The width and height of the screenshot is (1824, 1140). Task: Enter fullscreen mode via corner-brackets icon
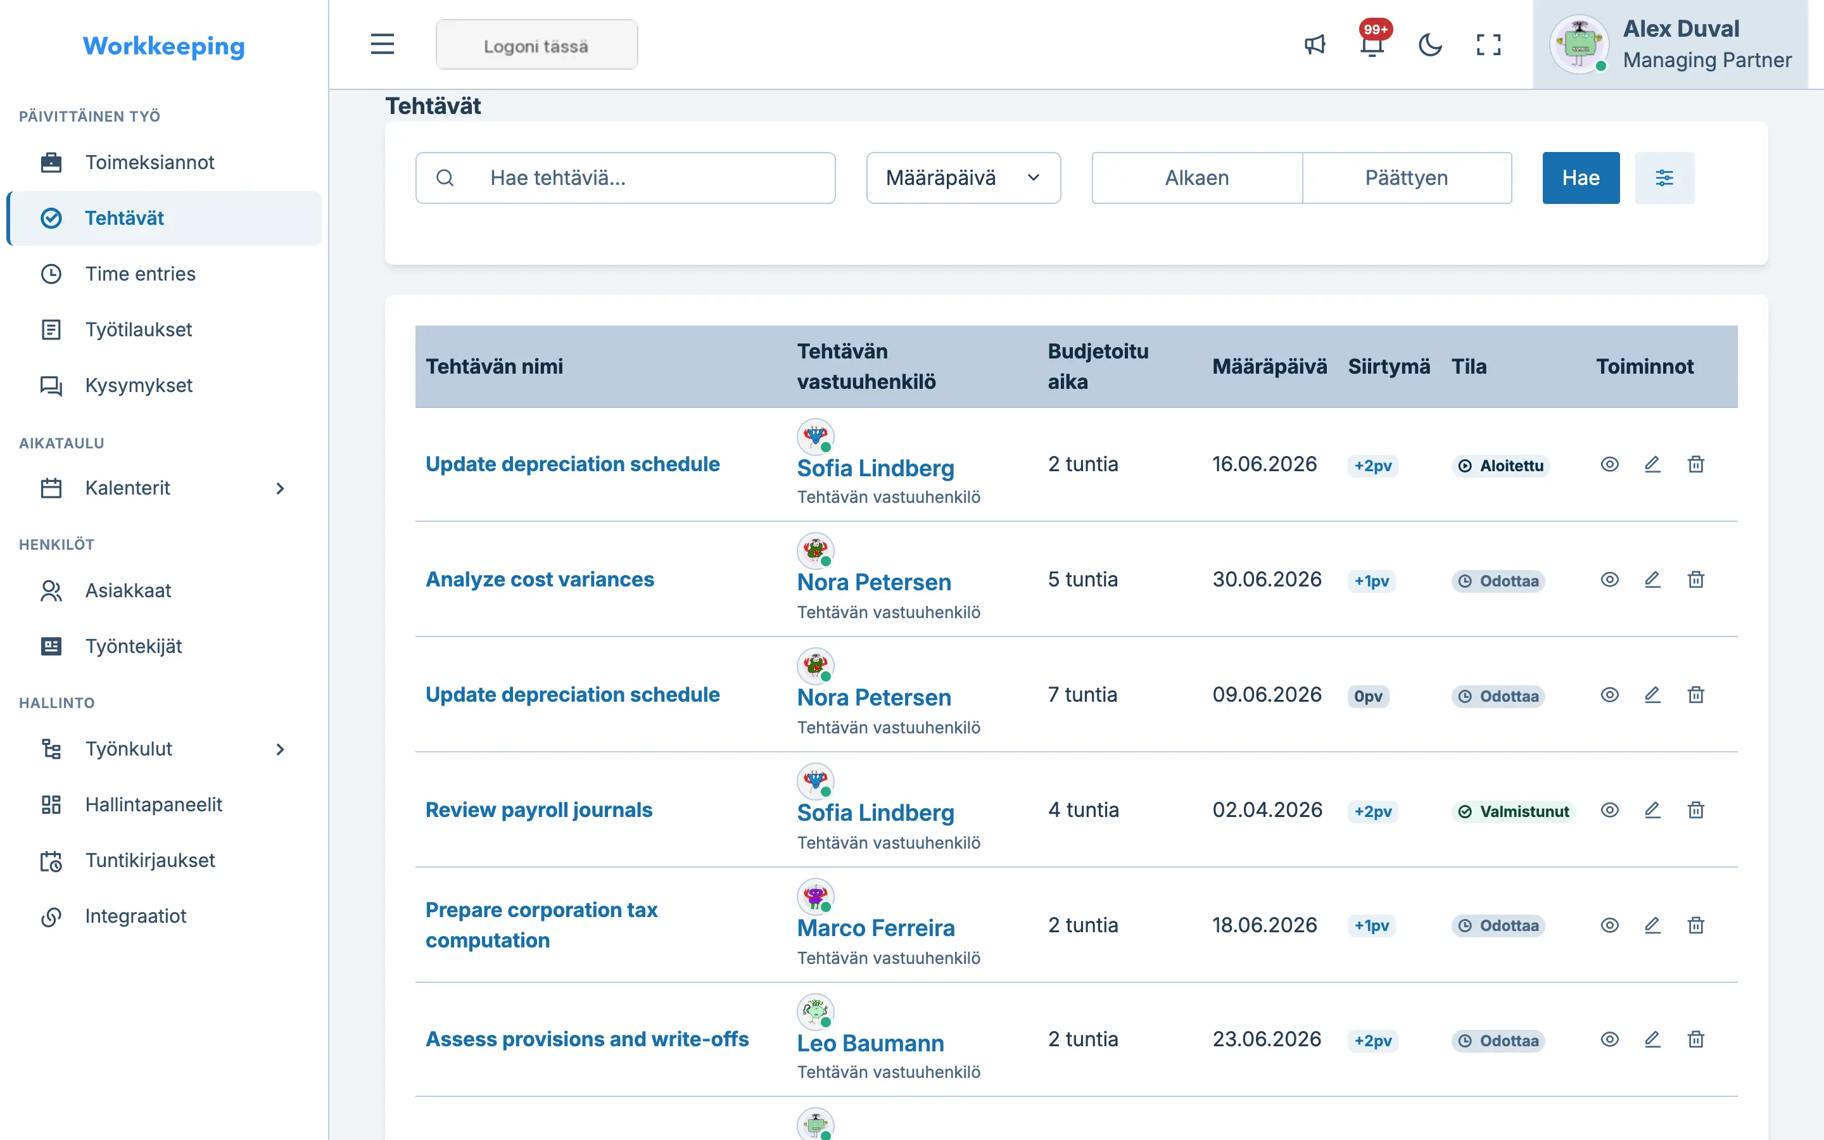pyautogui.click(x=1488, y=44)
